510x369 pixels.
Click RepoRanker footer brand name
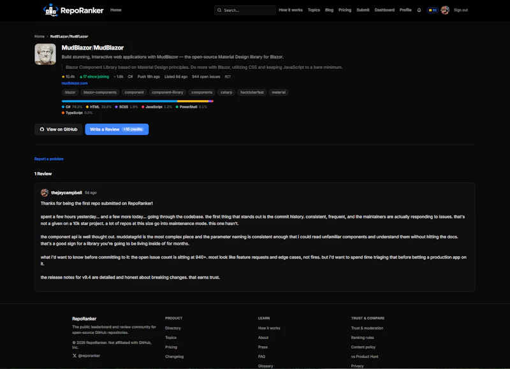pyautogui.click(x=84, y=319)
